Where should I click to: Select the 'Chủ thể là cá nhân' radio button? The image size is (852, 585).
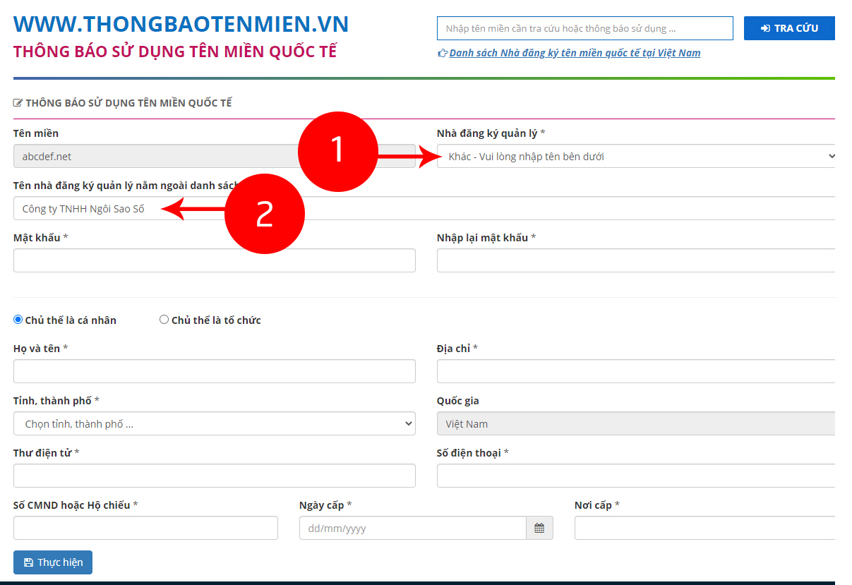click(x=18, y=320)
